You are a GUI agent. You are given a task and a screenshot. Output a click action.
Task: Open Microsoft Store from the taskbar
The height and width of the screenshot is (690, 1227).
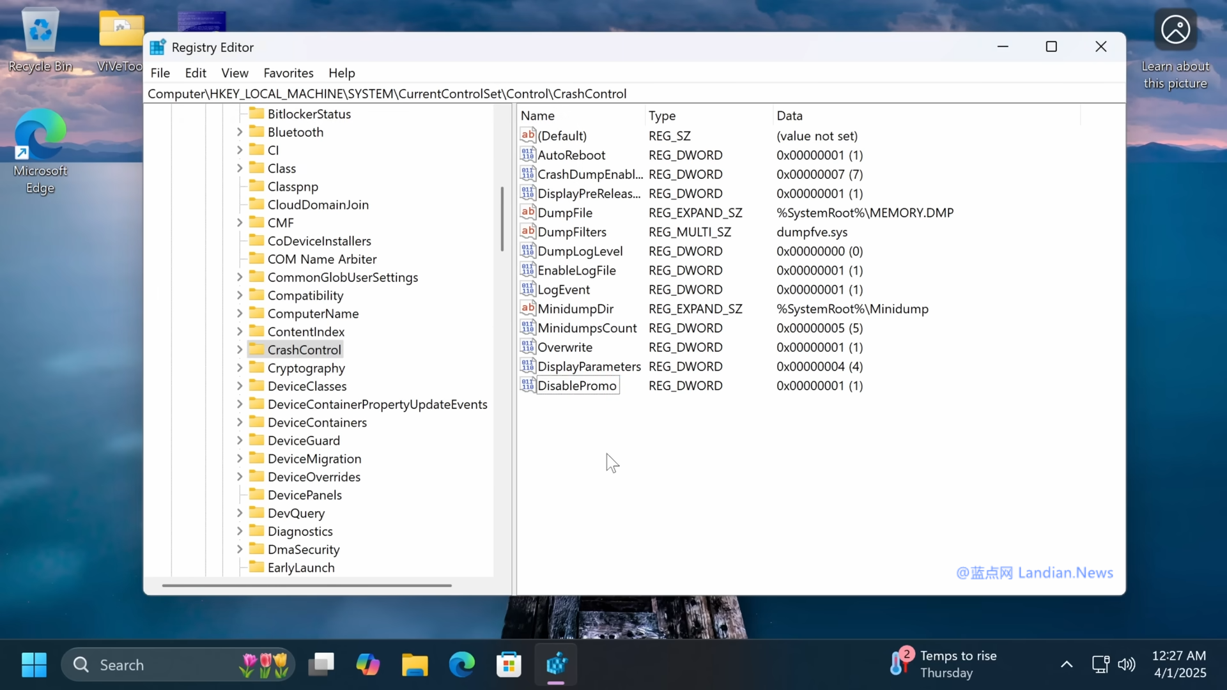point(509,664)
